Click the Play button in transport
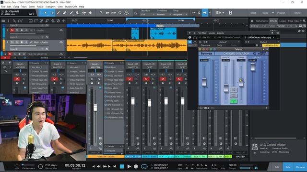 129,167
